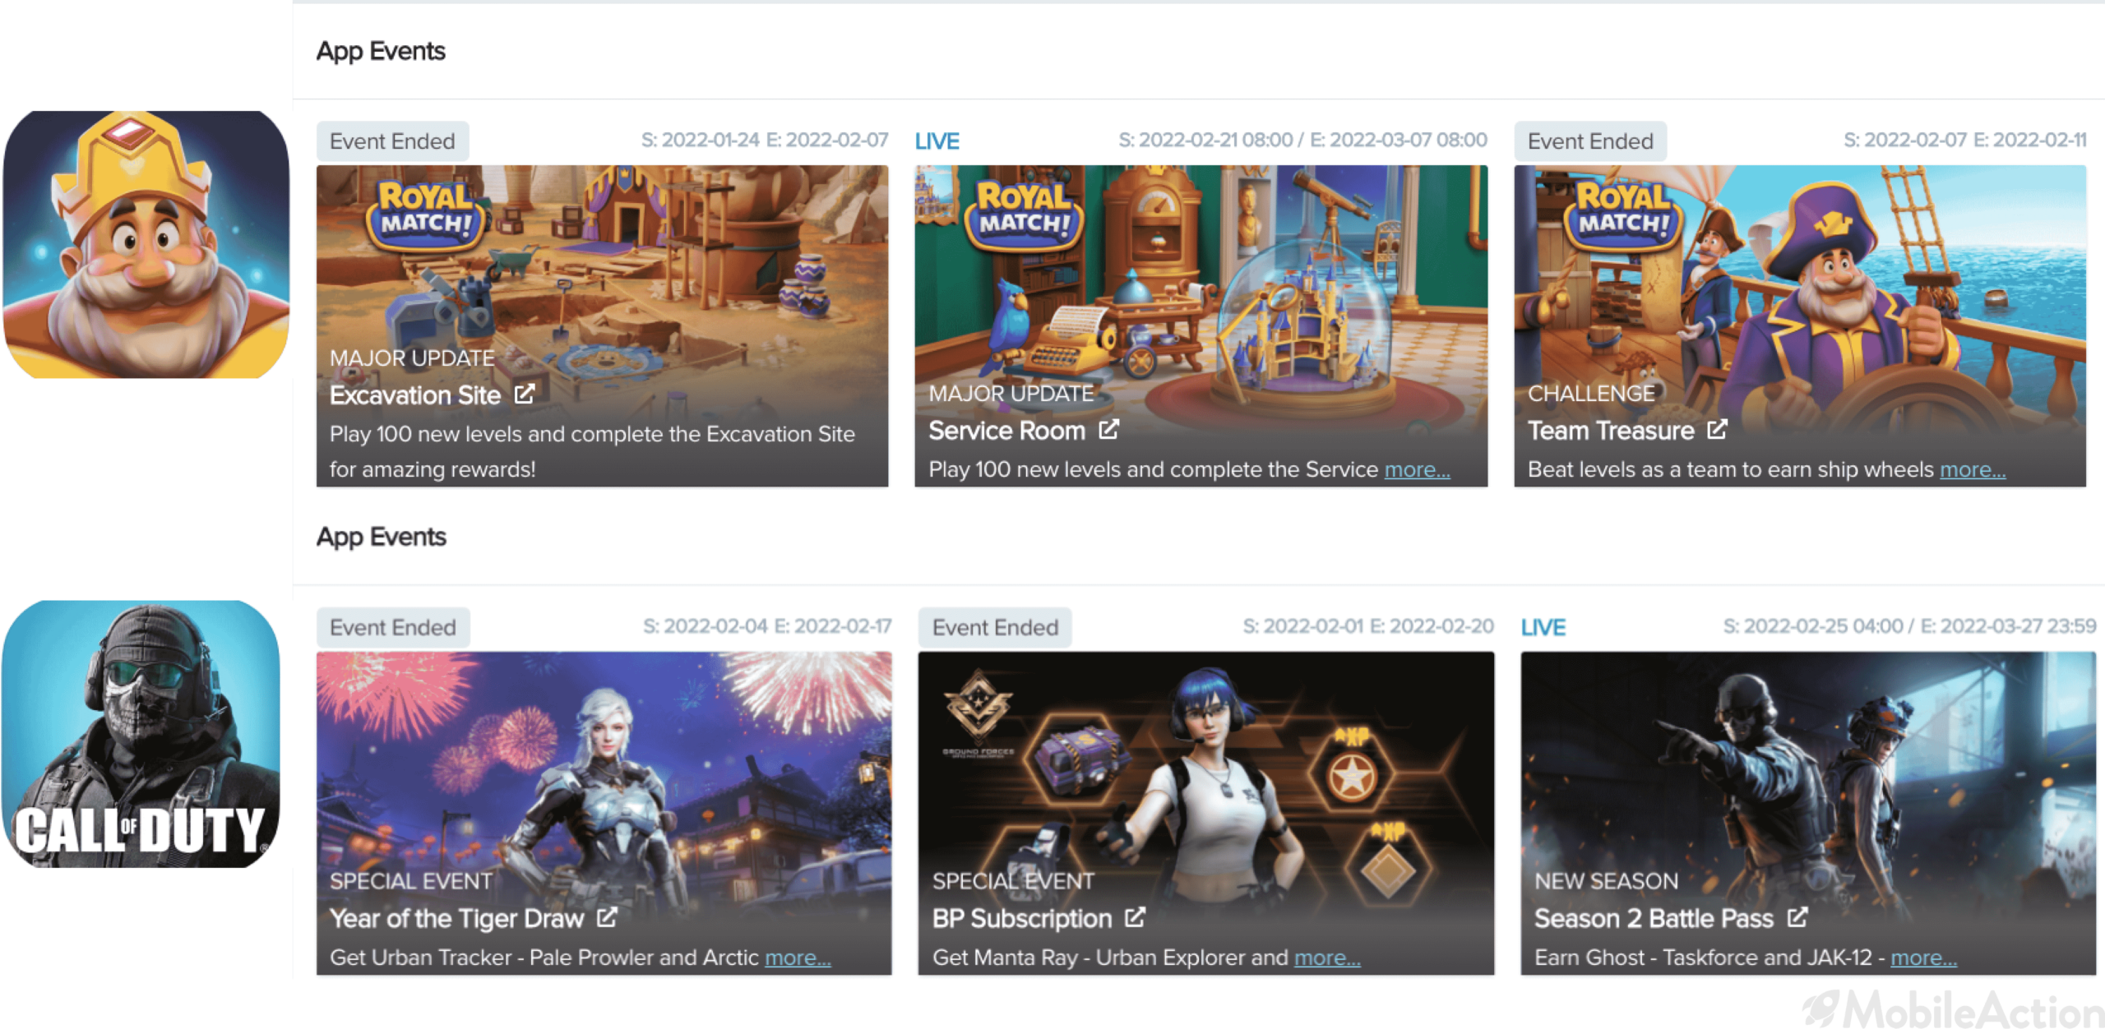Screen dimensions: 2105x1029
Task: Click date range 'S: 2022-02-04 E: 2022-02-17'
Action: (x=767, y=626)
